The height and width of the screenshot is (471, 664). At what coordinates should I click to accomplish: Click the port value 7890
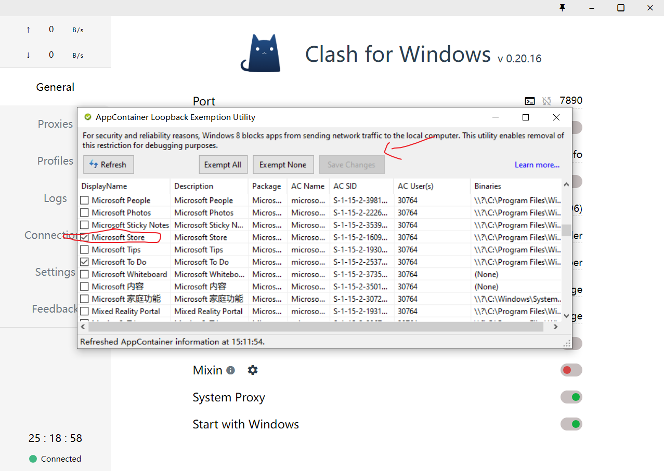[571, 101]
